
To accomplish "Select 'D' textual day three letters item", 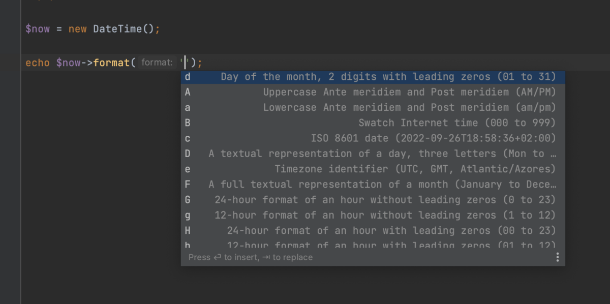I will point(373,154).
